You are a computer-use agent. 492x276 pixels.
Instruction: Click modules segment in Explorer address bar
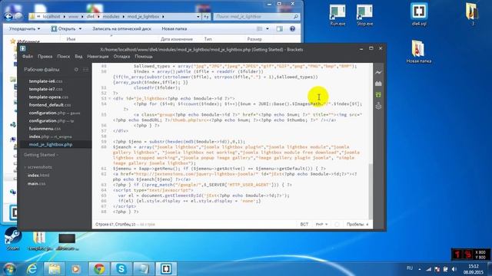(x=111, y=16)
